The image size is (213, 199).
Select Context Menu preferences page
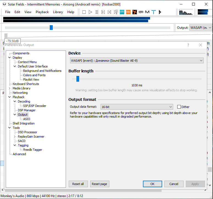click(x=27, y=62)
